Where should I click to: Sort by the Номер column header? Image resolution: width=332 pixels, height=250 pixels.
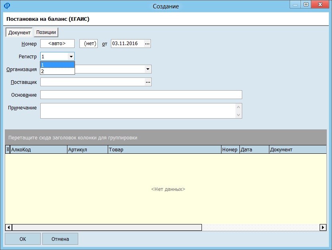click(230, 150)
